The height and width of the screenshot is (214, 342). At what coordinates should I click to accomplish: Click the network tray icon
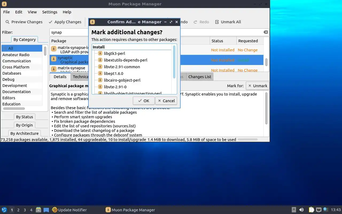click(x=318, y=210)
